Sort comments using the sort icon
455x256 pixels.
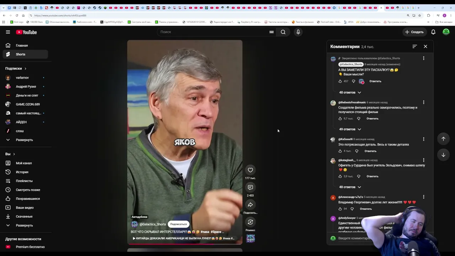coord(414,47)
